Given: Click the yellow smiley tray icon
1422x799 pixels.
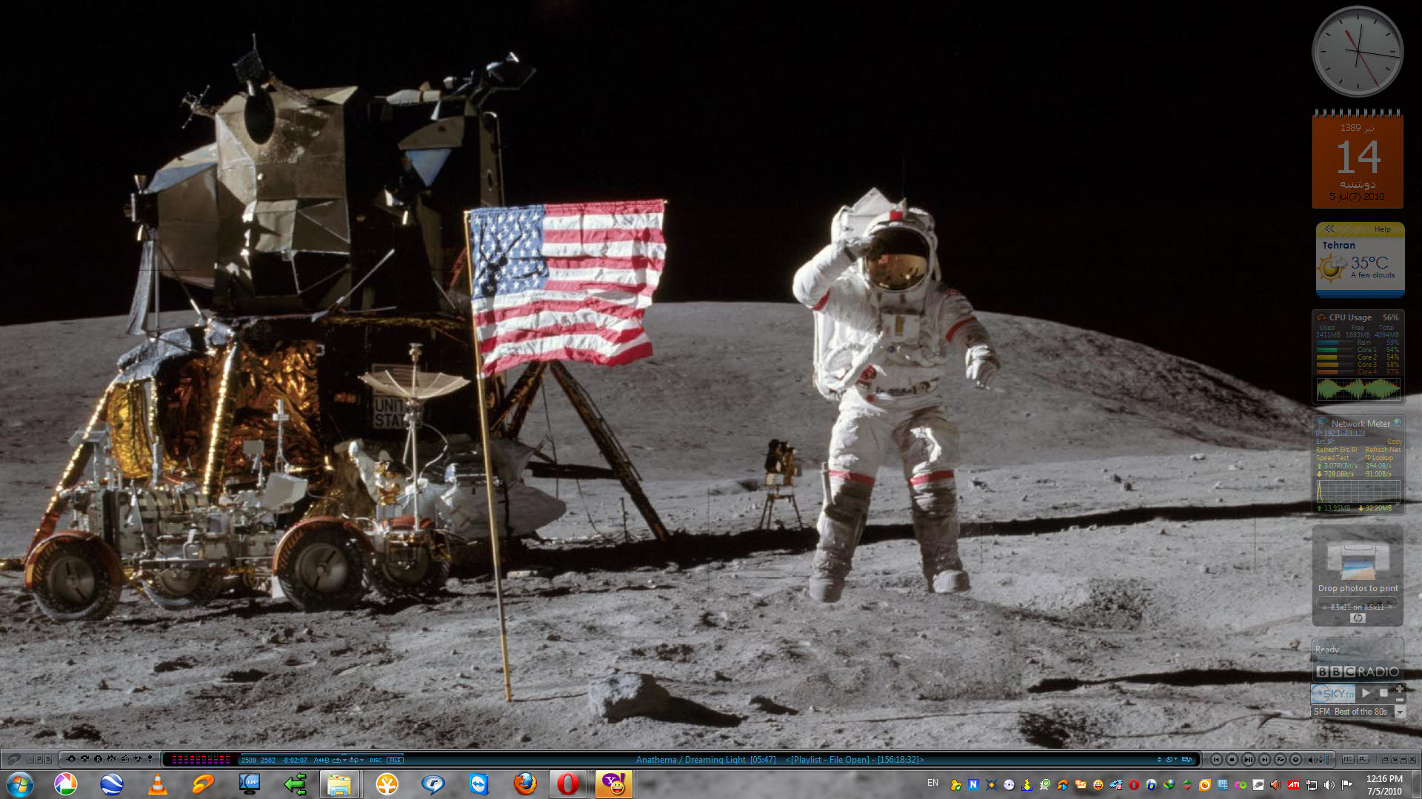Looking at the screenshot, I should pyautogui.click(x=1098, y=784).
